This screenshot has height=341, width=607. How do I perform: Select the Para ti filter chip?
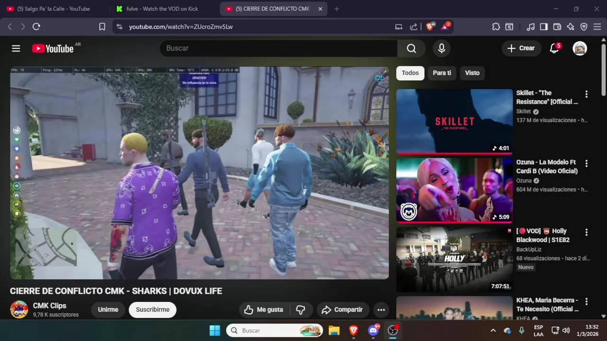click(441, 73)
